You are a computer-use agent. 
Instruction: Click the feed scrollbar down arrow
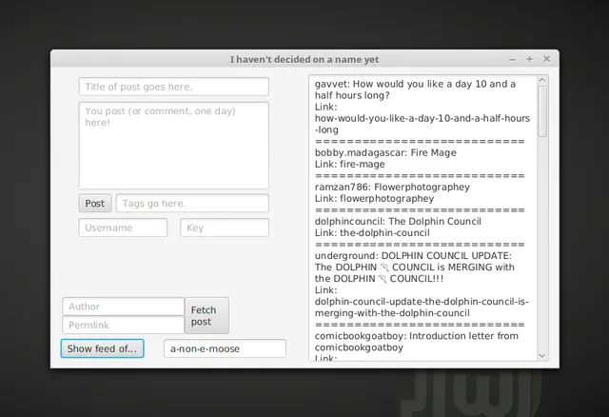542,356
